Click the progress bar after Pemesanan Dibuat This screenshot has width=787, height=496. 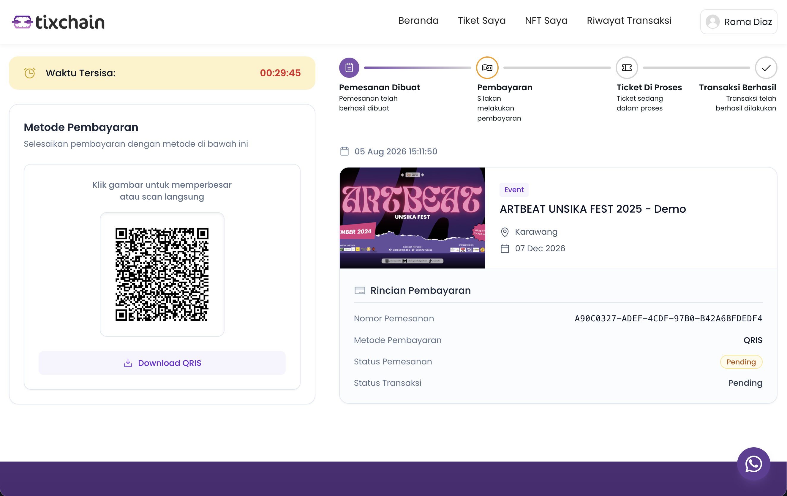tap(417, 68)
